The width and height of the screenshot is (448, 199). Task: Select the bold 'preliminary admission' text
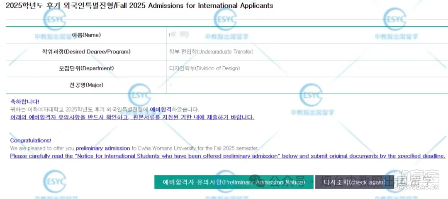103,148
